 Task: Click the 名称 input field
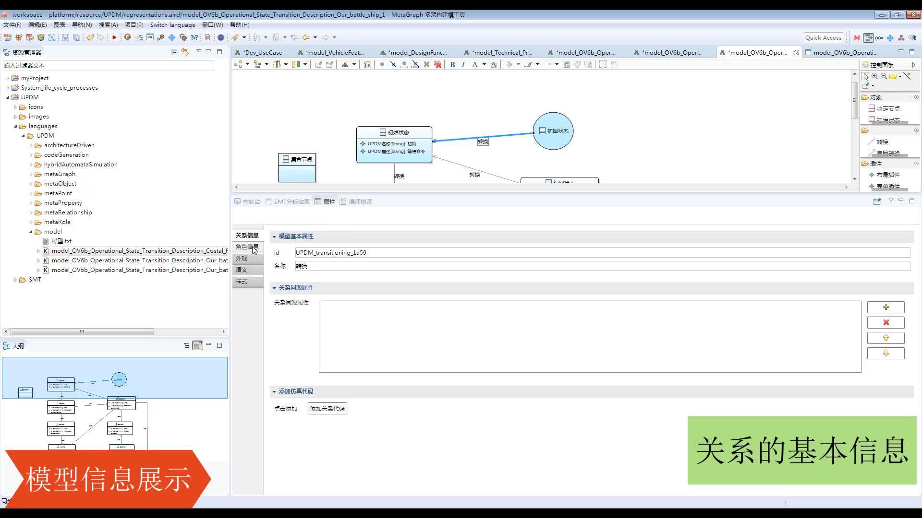[x=602, y=266]
